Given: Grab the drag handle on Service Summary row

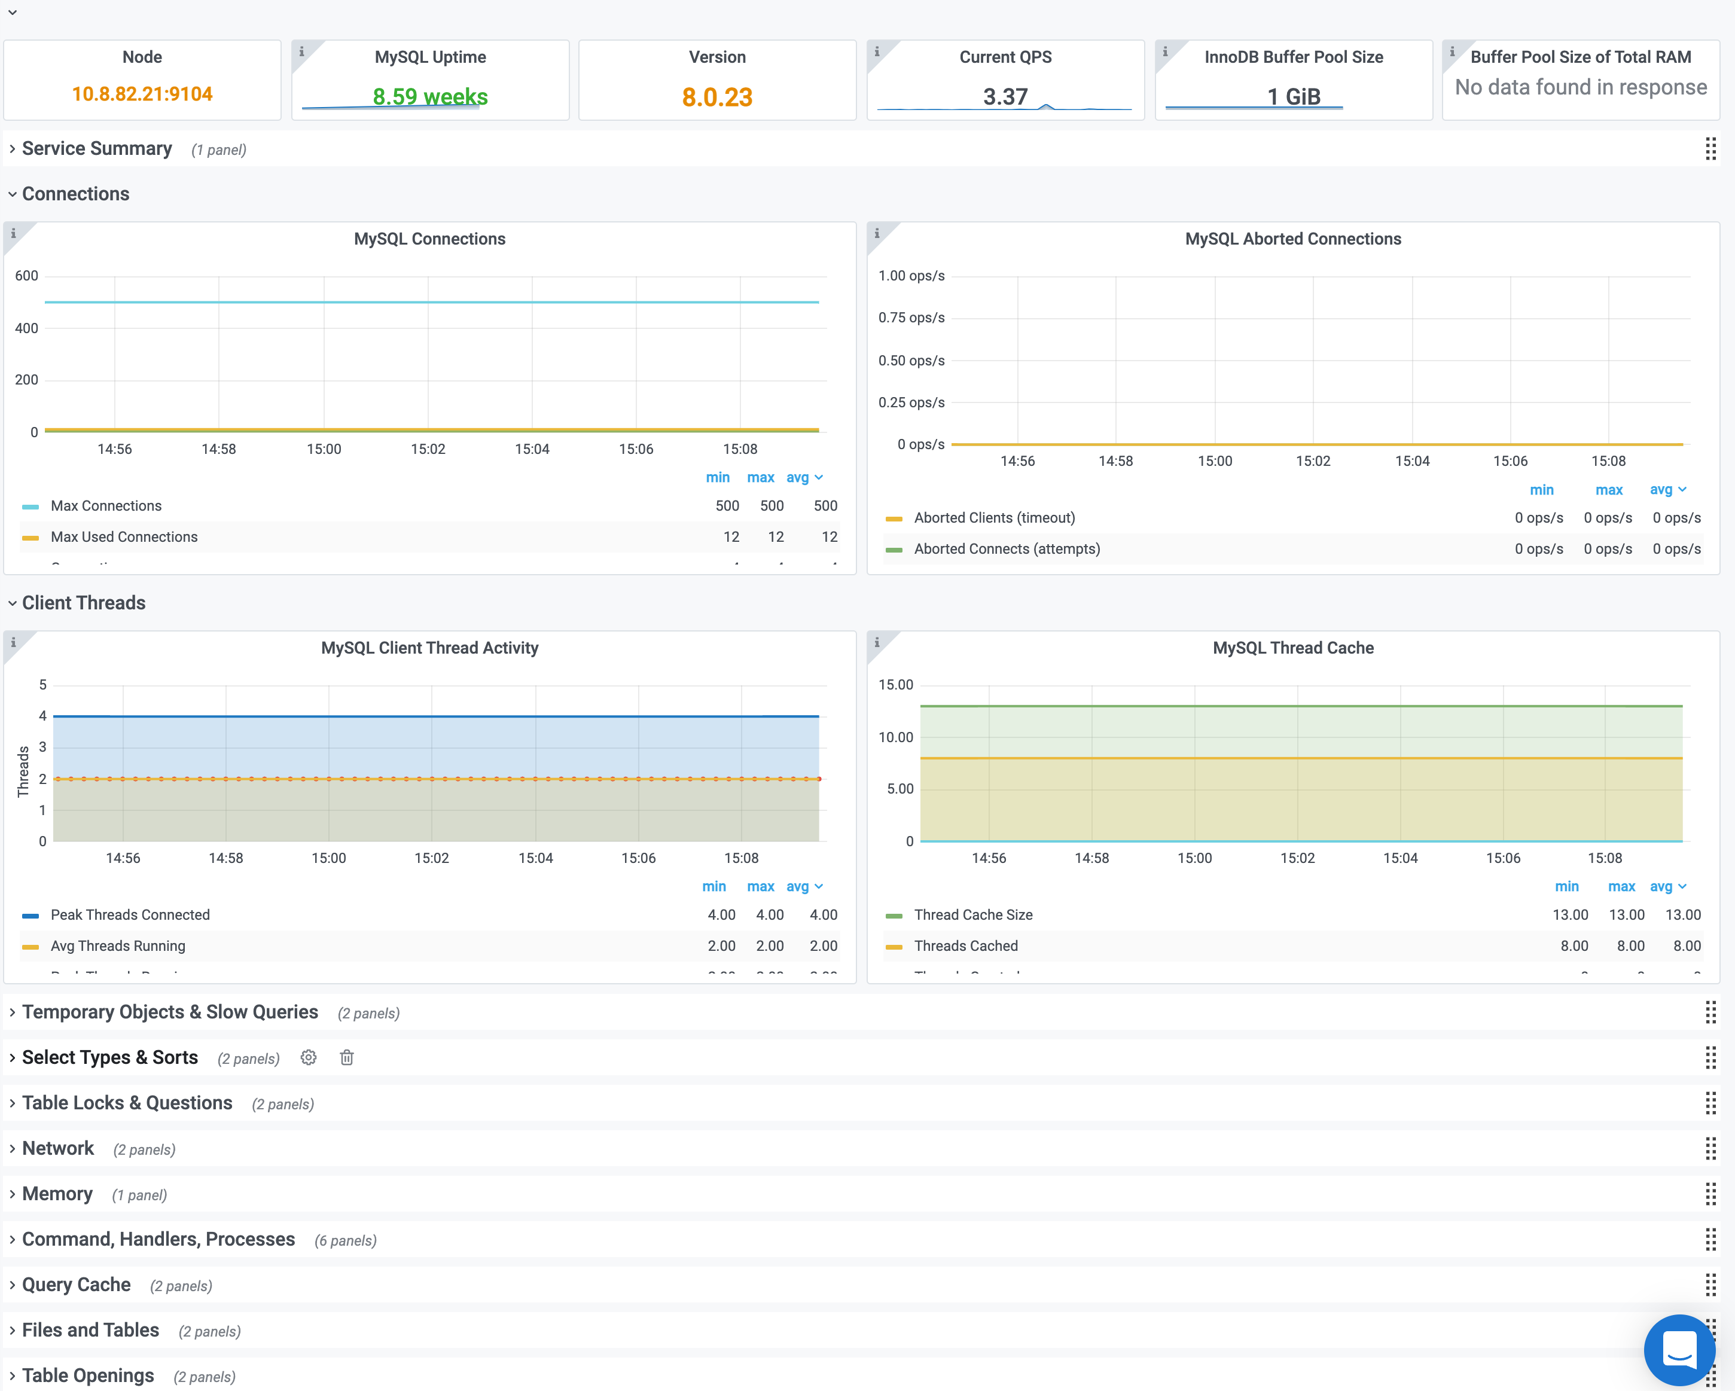Looking at the screenshot, I should click(x=1711, y=149).
